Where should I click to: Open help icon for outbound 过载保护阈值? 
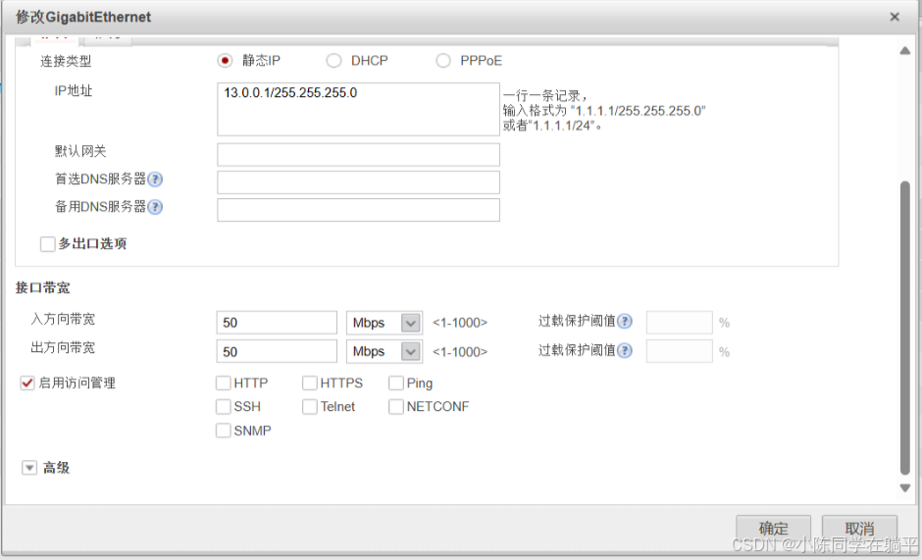[x=625, y=350]
